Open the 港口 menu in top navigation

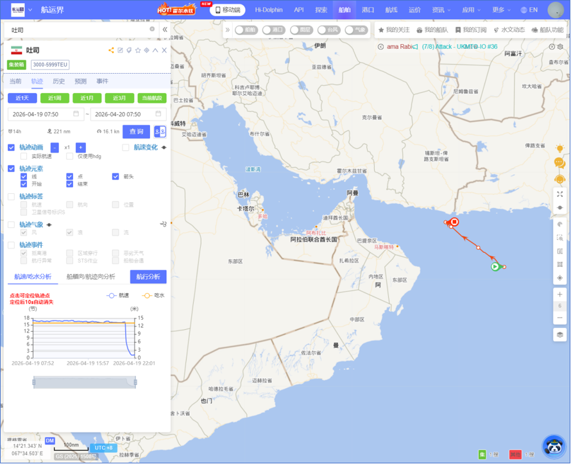[x=368, y=10]
